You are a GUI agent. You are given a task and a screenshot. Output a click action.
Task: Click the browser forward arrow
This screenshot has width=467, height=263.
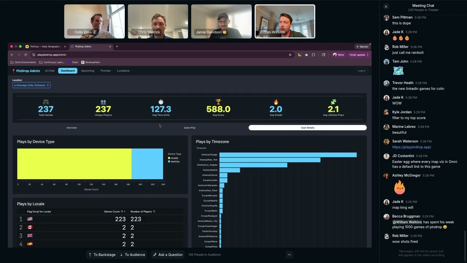tap(19, 55)
